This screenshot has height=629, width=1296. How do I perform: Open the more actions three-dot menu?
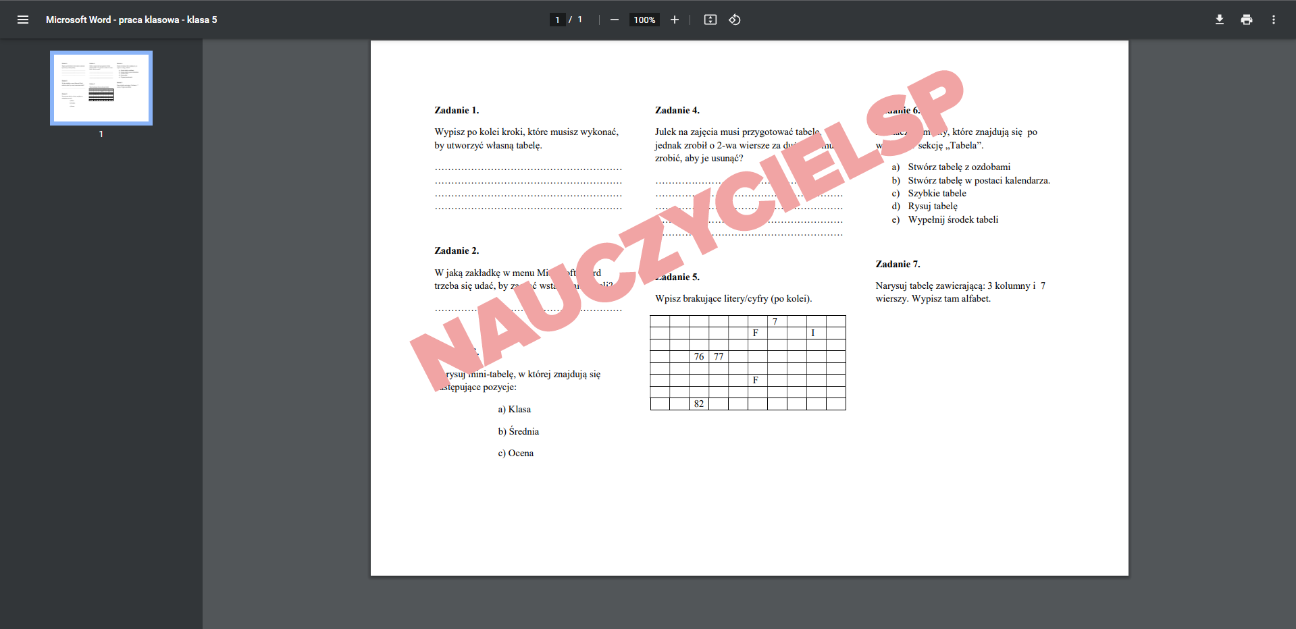coord(1273,20)
